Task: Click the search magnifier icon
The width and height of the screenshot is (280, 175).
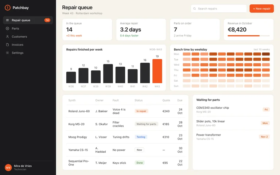Action: (194, 9)
